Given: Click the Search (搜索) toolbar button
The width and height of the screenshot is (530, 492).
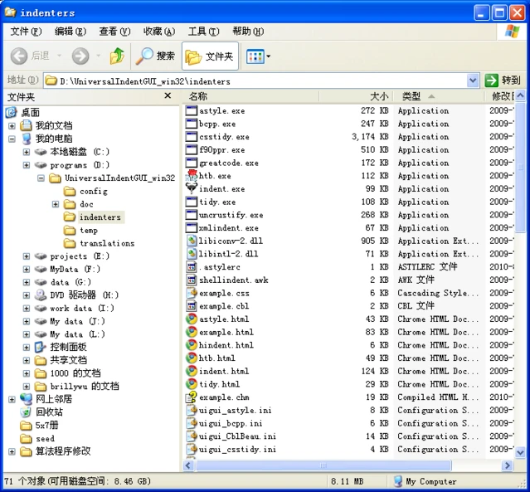Looking at the screenshot, I should point(156,56).
